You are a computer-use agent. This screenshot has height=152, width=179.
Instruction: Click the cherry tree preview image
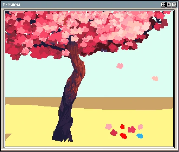[89, 79]
